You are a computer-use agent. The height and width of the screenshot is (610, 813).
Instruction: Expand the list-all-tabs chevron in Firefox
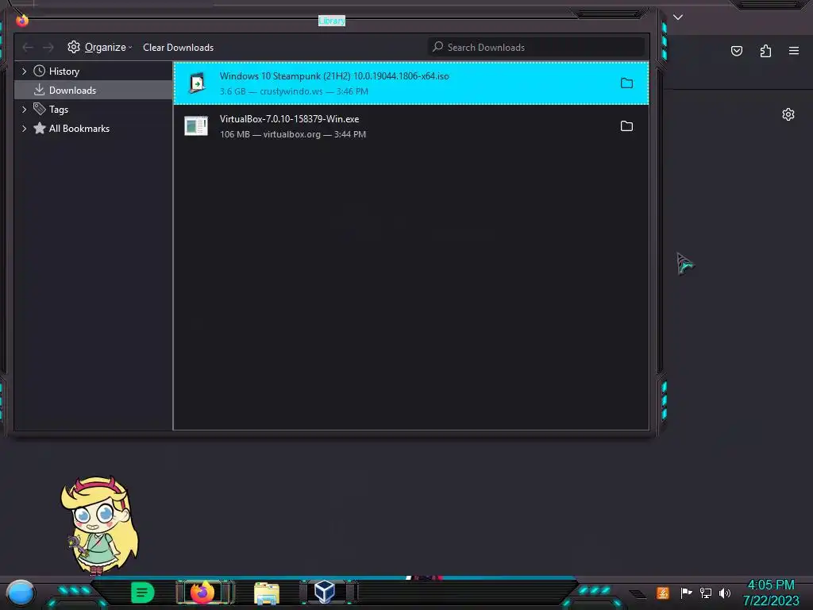(x=678, y=17)
